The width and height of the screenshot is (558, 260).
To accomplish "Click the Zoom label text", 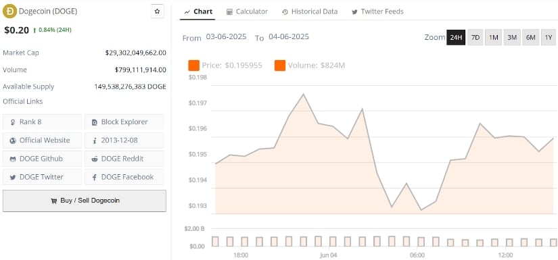I will click(434, 37).
